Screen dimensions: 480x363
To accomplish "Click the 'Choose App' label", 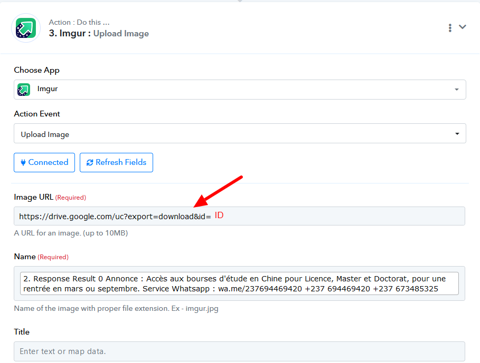I will pos(36,70).
